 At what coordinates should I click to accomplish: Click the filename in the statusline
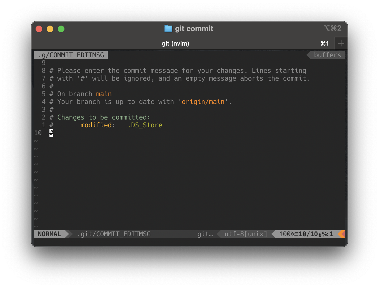click(x=114, y=234)
